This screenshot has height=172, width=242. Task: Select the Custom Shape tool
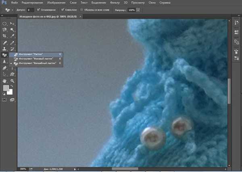tap(12, 74)
